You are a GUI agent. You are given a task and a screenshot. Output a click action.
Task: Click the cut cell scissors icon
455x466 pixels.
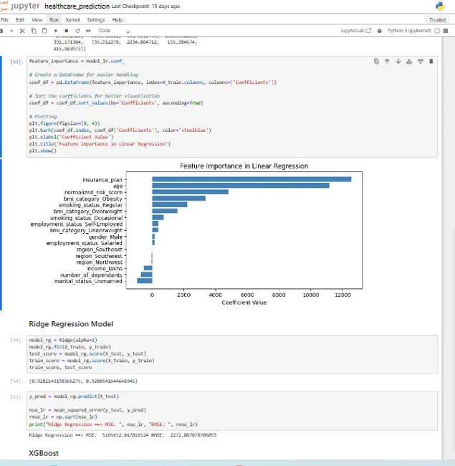pos(23,31)
